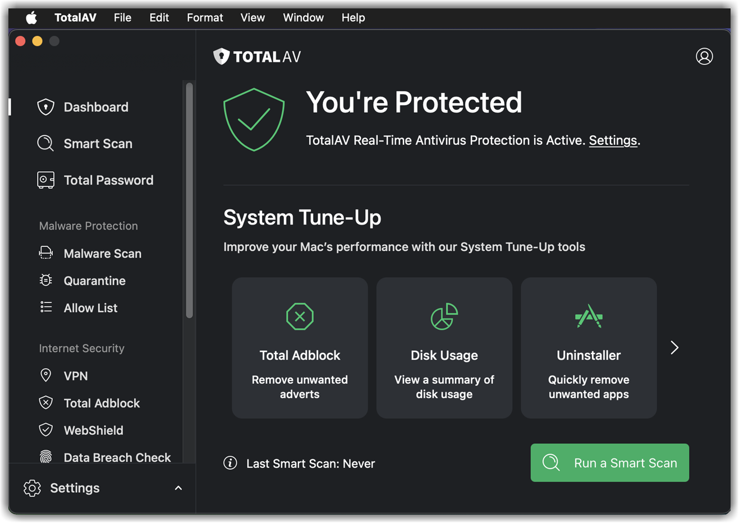Open the TotalAV application menu
The width and height of the screenshot is (739, 523).
tap(75, 17)
